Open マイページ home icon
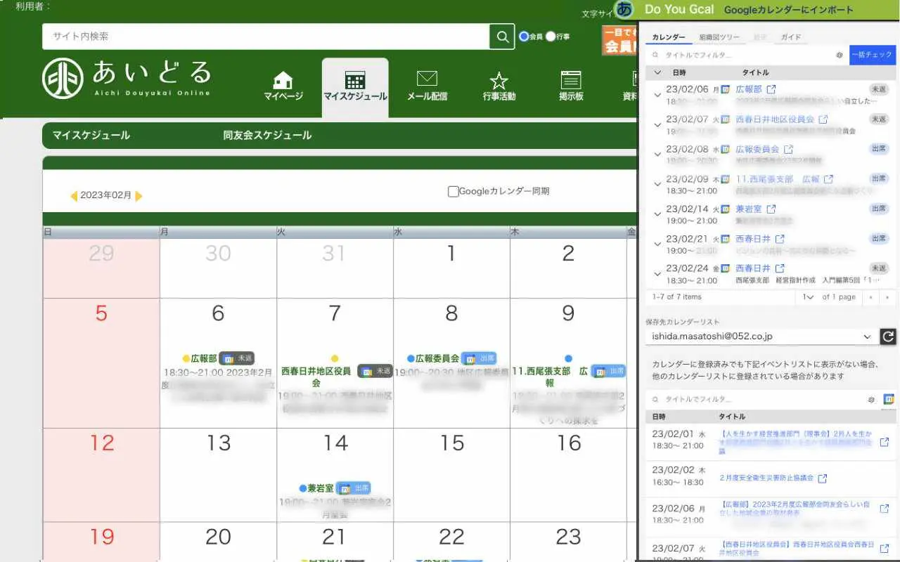The height and width of the screenshot is (562, 900). point(283,81)
